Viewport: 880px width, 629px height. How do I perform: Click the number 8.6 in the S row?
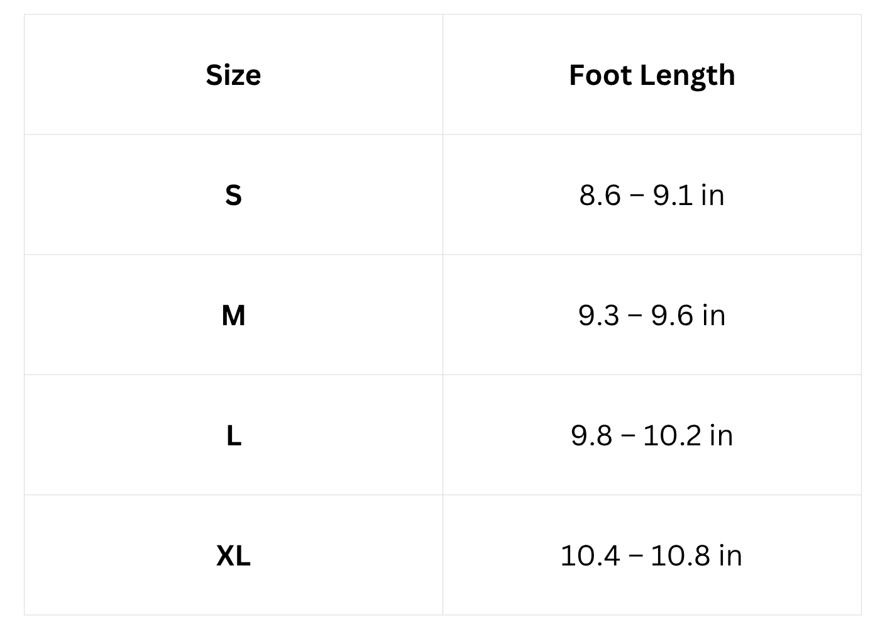[x=600, y=195]
